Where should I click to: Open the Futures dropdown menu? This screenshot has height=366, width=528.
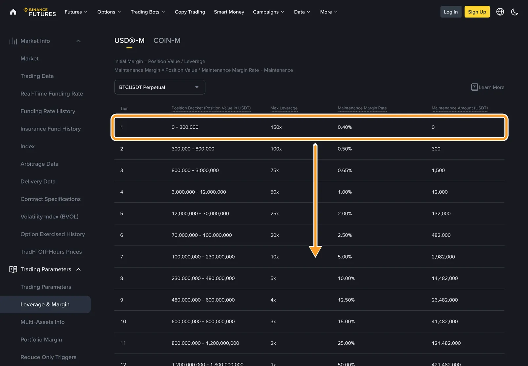coord(76,12)
